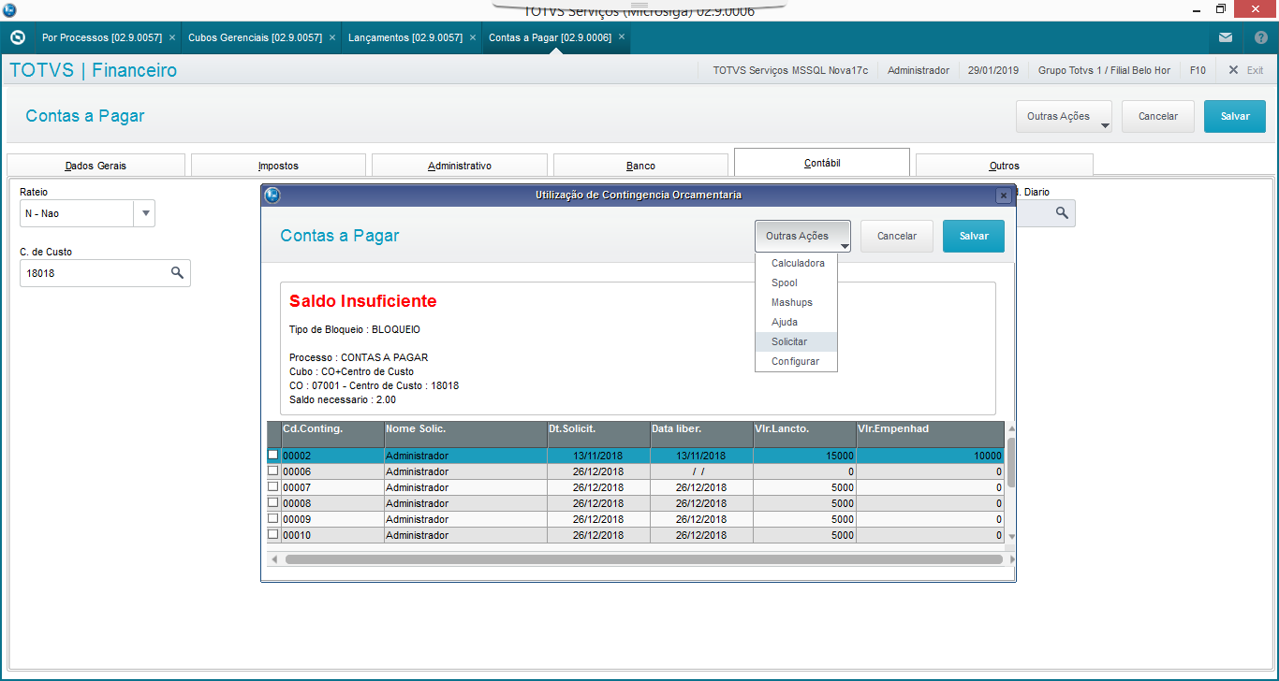
Task: Close the Por Processos tab
Action: point(172,37)
